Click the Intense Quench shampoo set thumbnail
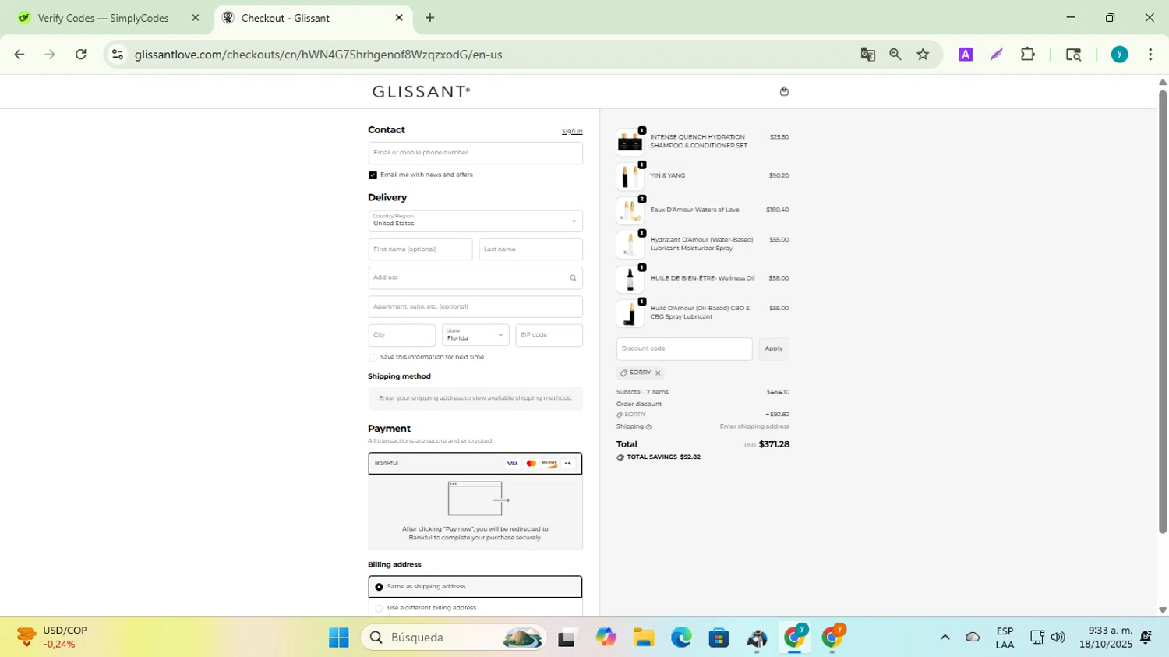Image resolution: width=1169 pixels, height=657 pixels. pyautogui.click(x=630, y=142)
